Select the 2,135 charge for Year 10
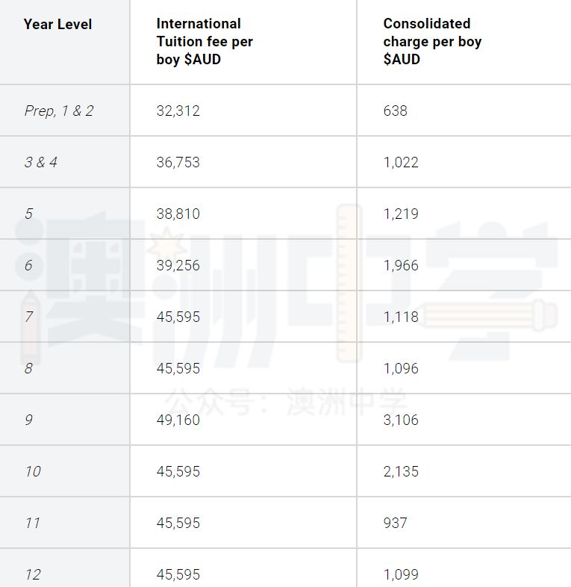The image size is (571, 587). [401, 471]
